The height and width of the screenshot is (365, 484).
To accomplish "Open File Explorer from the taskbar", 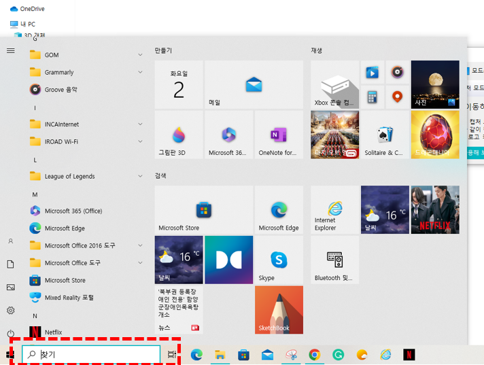I will click(x=220, y=355).
